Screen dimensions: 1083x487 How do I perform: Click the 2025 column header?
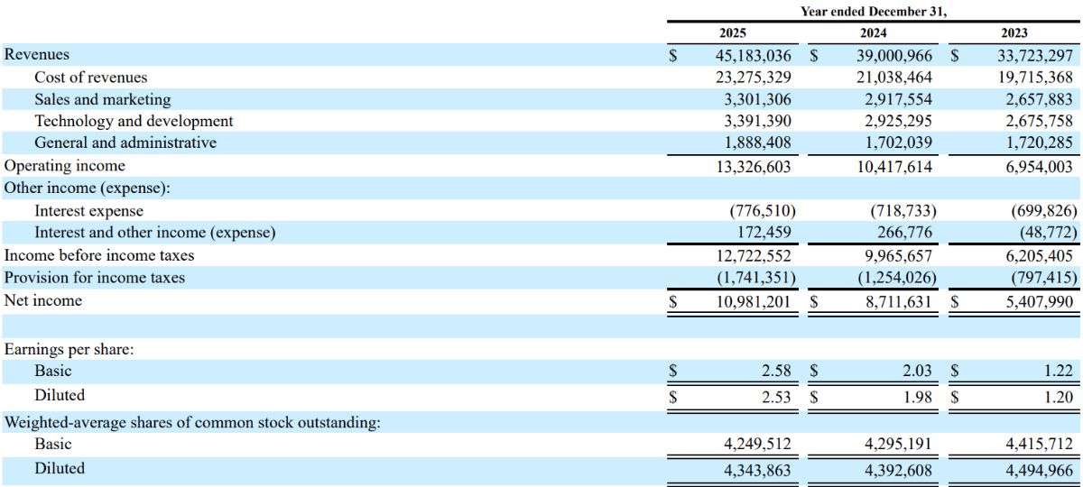[x=732, y=33]
